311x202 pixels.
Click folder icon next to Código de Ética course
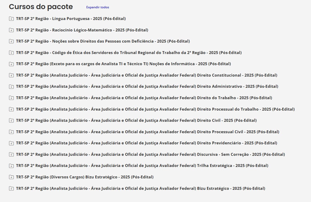(11, 53)
